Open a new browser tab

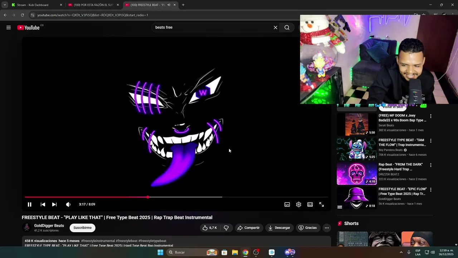tap(183, 5)
